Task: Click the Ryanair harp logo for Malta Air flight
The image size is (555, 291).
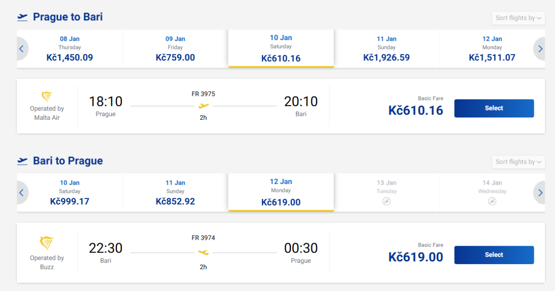Action: click(x=47, y=97)
